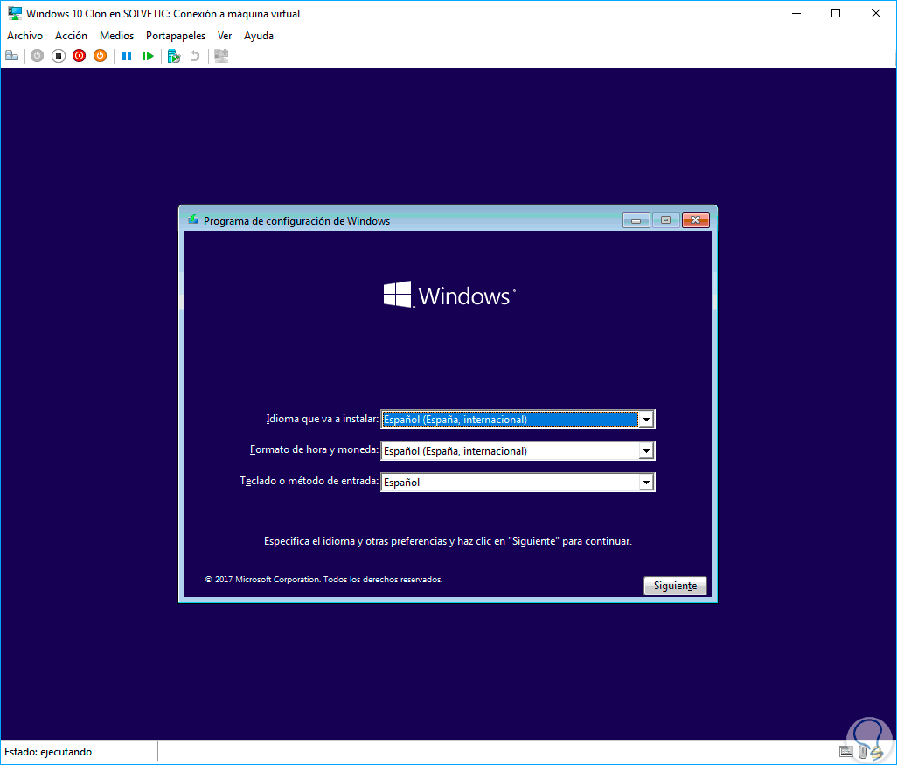Click the Enhanced session toolbar icon
The height and width of the screenshot is (765, 897).
click(x=221, y=56)
